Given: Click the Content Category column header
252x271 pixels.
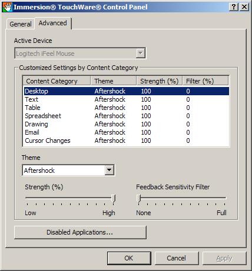Looking at the screenshot, I should (x=57, y=81).
